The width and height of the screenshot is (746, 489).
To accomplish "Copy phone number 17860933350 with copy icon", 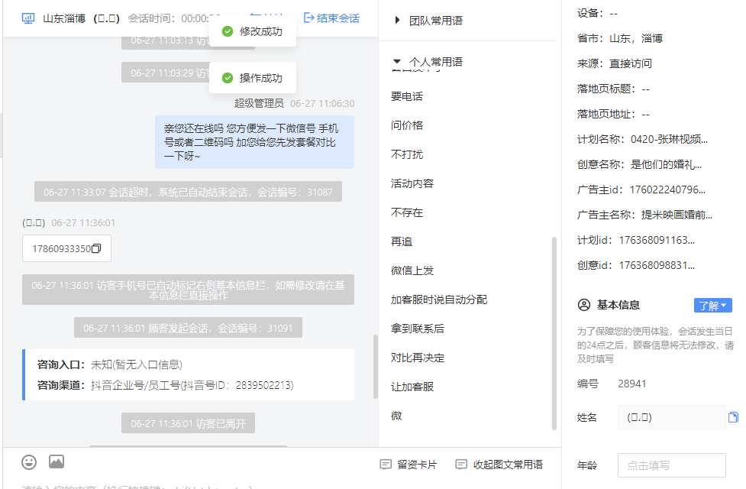I will pos(96,248).
